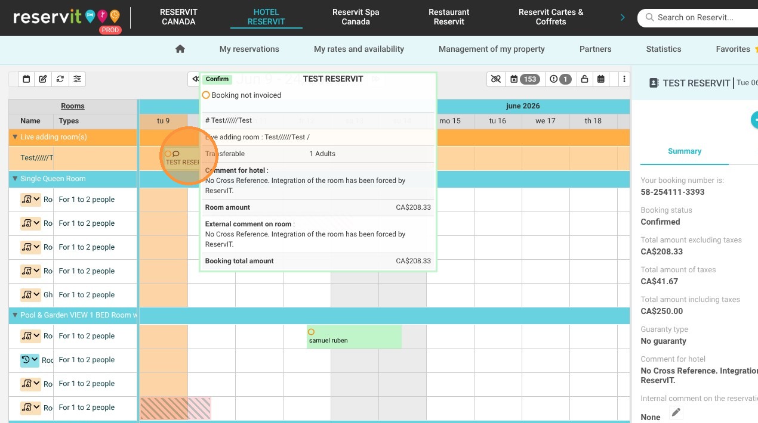Screen dimensions: 758x423
Task: Select the th 18 day column header
Action: point(593,121)
